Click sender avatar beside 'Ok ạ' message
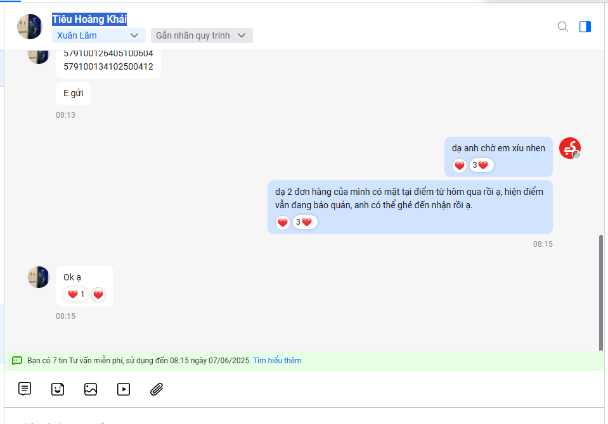Screen dimensions: 608x424 39,277
